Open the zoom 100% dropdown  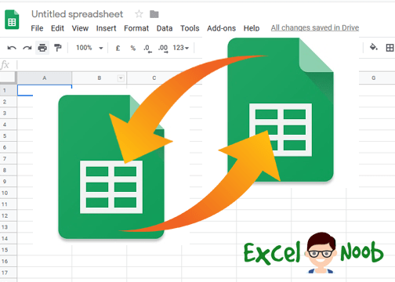tap(89, 48)
